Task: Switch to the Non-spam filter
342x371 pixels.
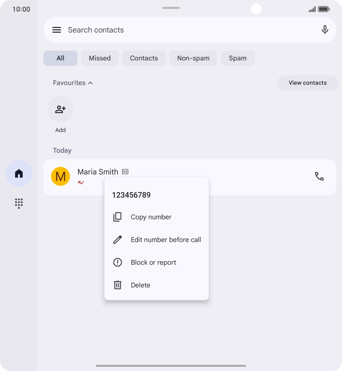Action: 193,58
